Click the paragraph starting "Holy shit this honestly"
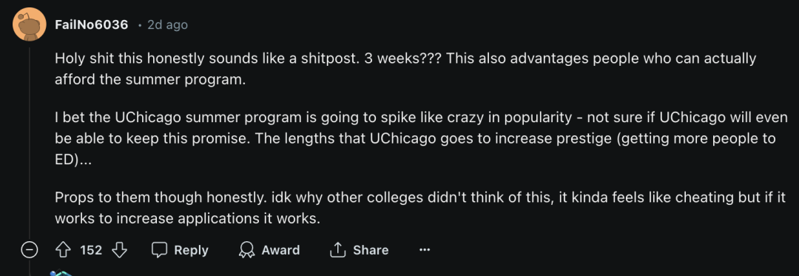The image size is (799, 276). point(405,70)
